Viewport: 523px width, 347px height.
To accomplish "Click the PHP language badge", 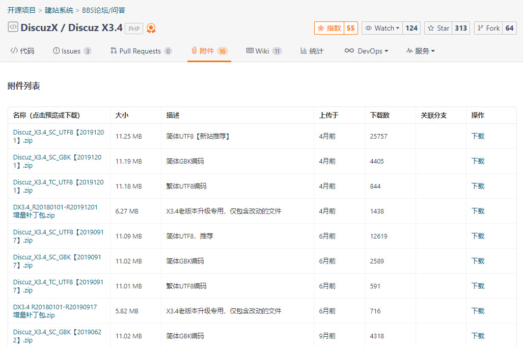I will [x=133, y=29].
